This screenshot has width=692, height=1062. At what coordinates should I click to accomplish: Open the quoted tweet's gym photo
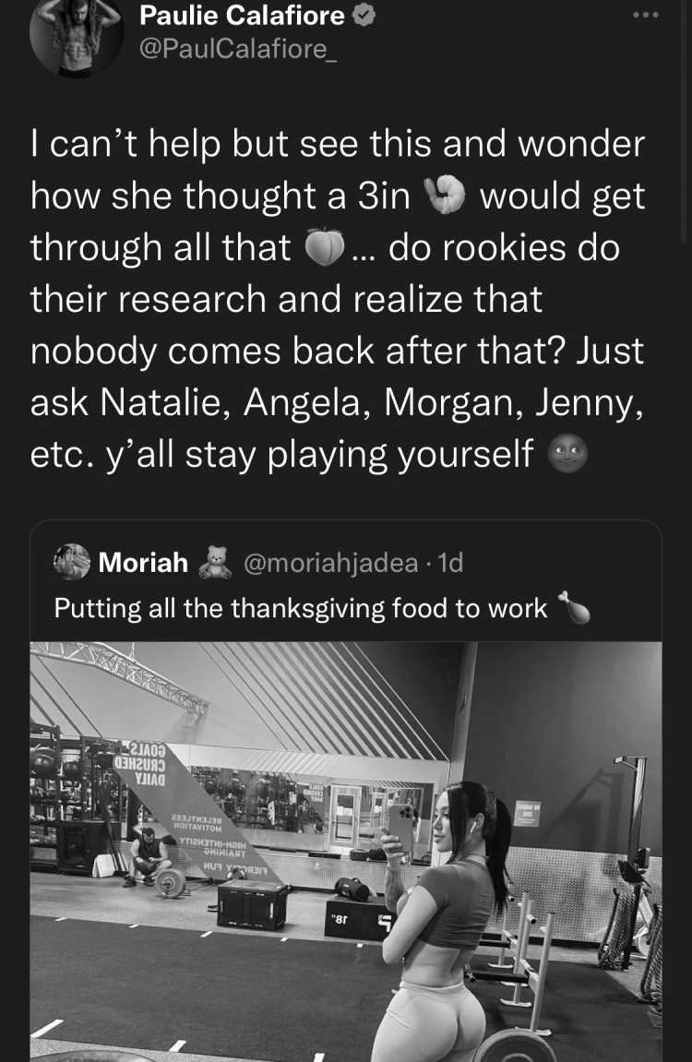coord(346,852)
